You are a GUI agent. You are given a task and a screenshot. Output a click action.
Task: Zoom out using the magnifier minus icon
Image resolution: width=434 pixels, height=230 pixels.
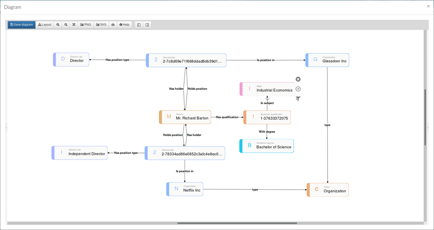click(66, 25)
